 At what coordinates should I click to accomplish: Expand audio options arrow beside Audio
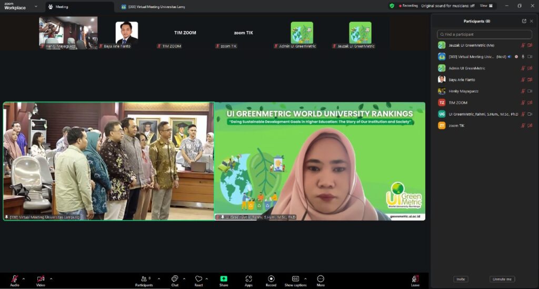[x=23, y=278]
